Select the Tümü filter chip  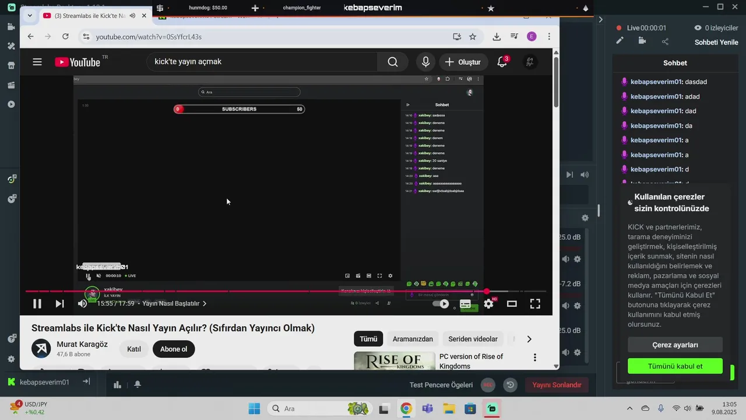click(368, 339)
